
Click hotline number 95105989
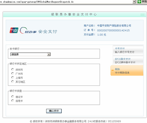(x=114, y=121)
